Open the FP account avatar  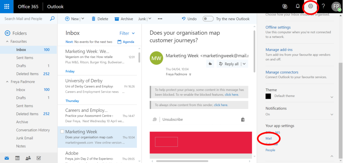coord(336,6)
